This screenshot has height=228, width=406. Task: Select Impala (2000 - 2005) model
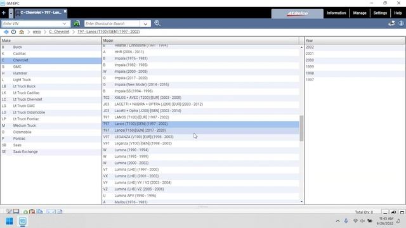(x=200, y=72)
